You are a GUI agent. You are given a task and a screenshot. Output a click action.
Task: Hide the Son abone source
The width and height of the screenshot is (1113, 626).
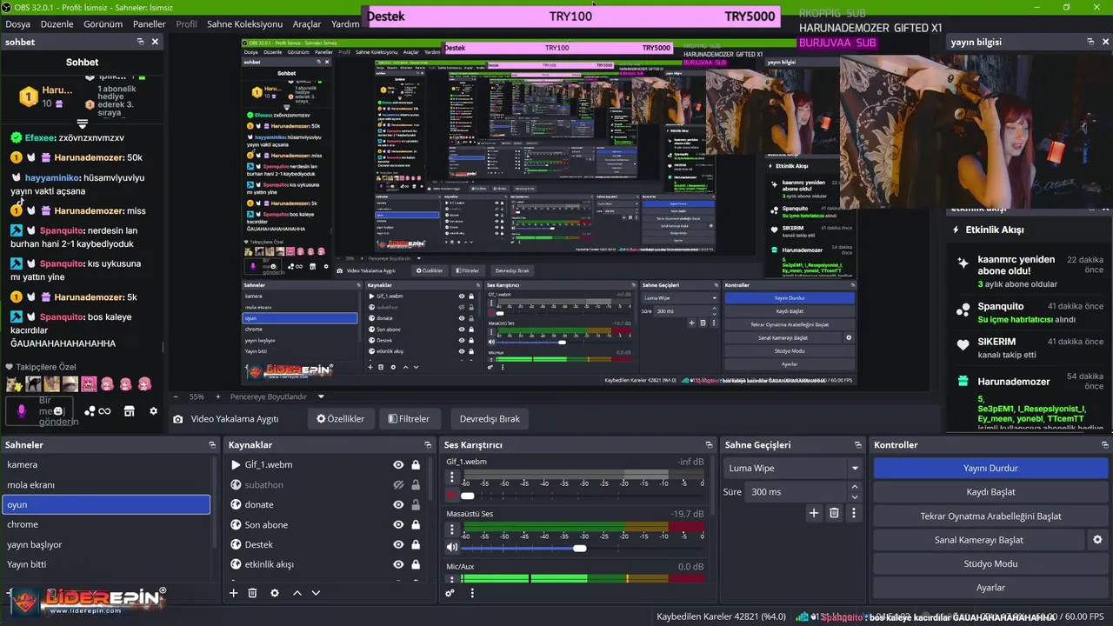398,525
